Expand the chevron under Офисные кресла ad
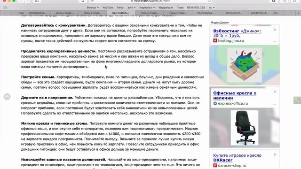This screenshot has width=301, height=169. (x=275, y=104)
